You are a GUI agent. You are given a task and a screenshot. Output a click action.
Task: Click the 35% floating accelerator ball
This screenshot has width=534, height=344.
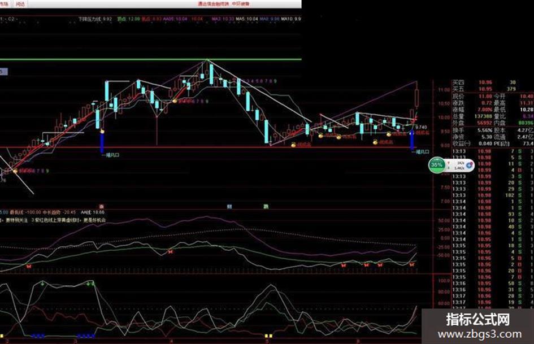(437, 165)
